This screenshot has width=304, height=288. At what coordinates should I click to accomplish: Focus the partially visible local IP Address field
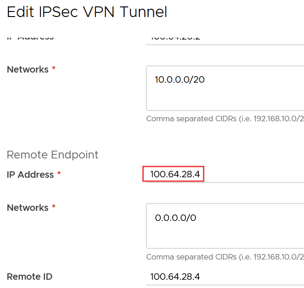point(225,38)
